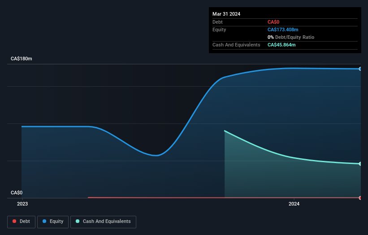Toggle the Cash And Equivalents legend button
Image resolution: width=368 pixels, height=235 pixels.
pyautogui.click(x=103, y=222)
